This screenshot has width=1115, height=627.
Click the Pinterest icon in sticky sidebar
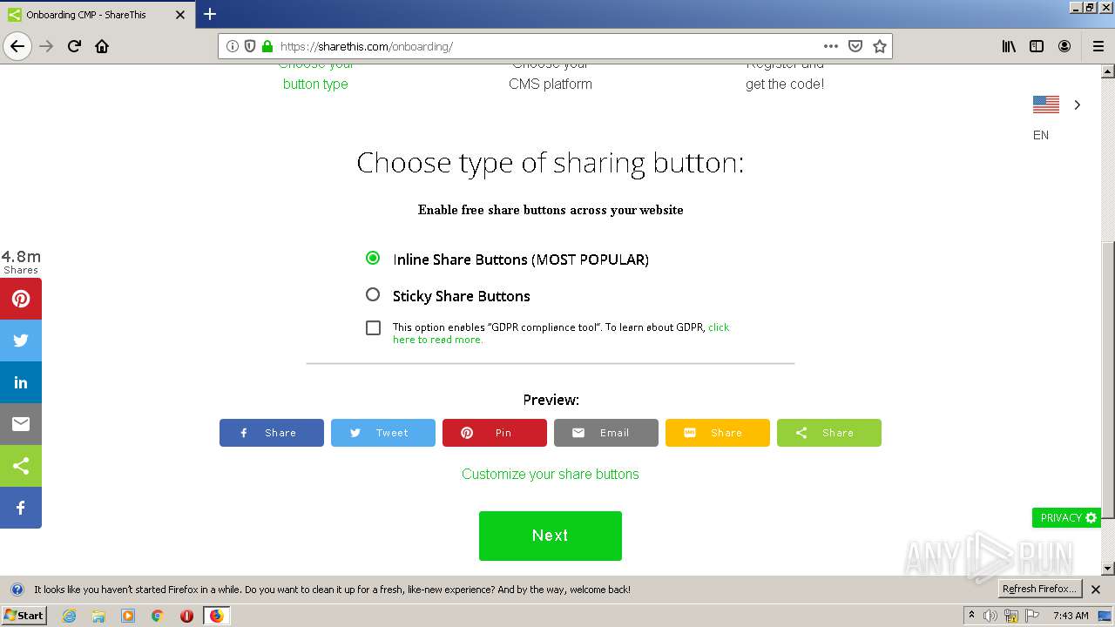pos(21,299)
